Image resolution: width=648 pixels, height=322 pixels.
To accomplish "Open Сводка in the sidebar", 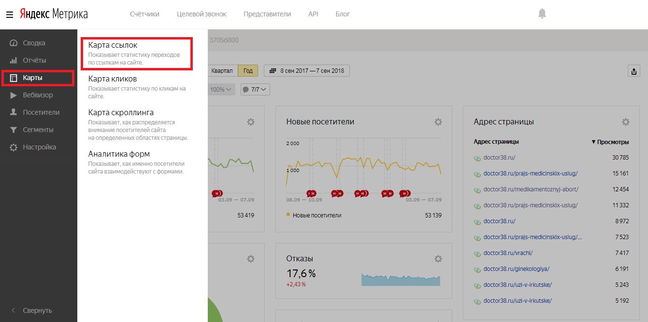I will point(34,43).
